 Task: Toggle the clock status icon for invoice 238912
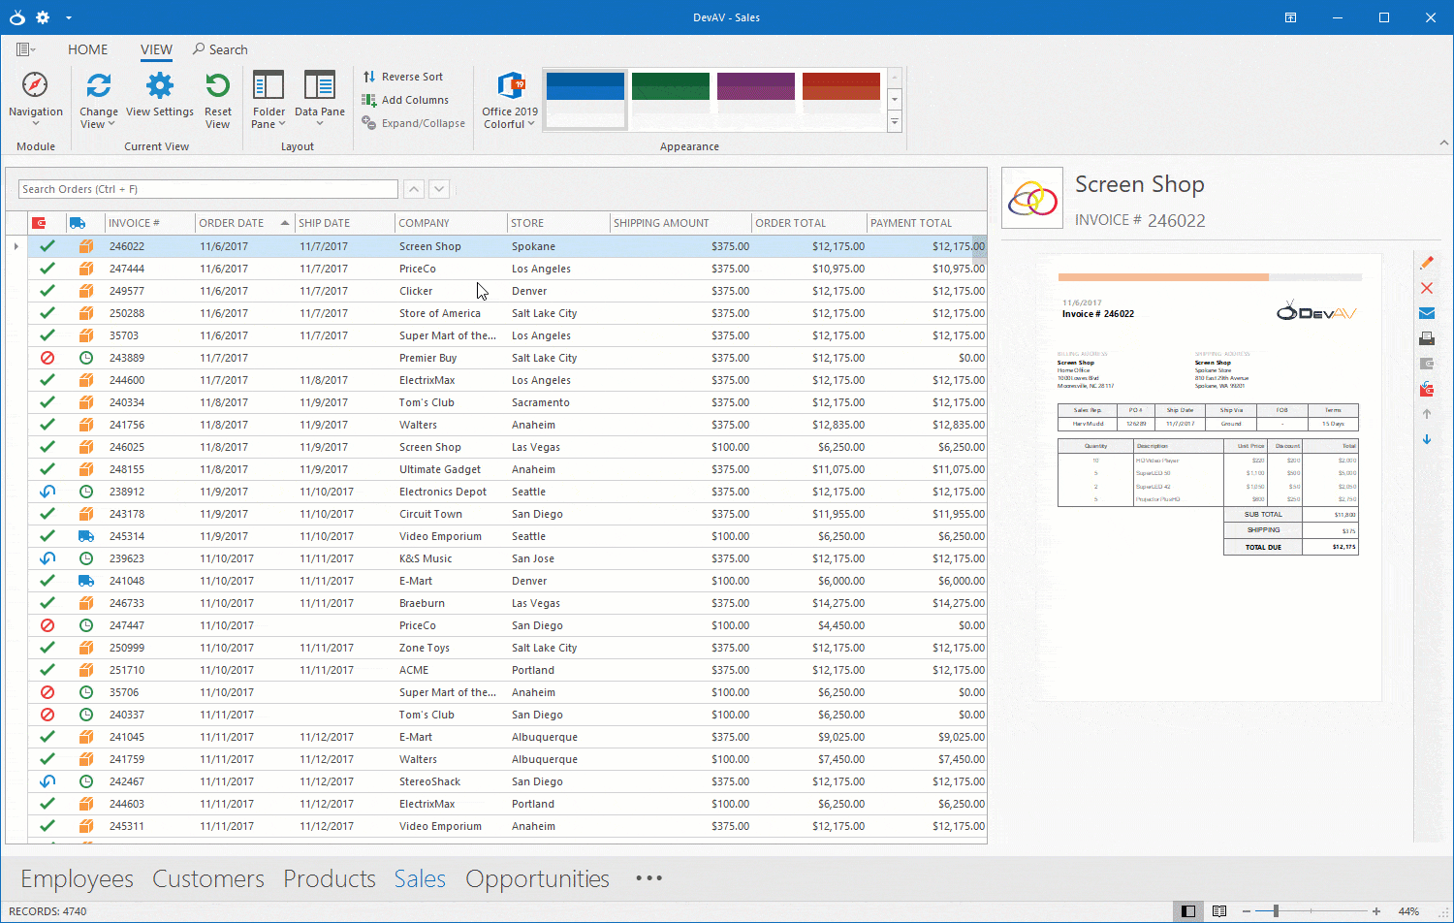[85, 492]
